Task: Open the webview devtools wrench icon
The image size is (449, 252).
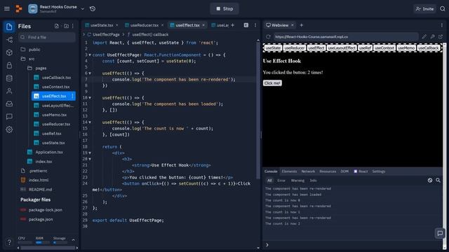Action: pos(432,36)
